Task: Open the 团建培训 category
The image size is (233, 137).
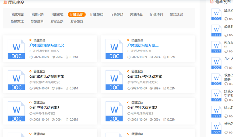Action: pyautogui.click(x=157, y=15)
